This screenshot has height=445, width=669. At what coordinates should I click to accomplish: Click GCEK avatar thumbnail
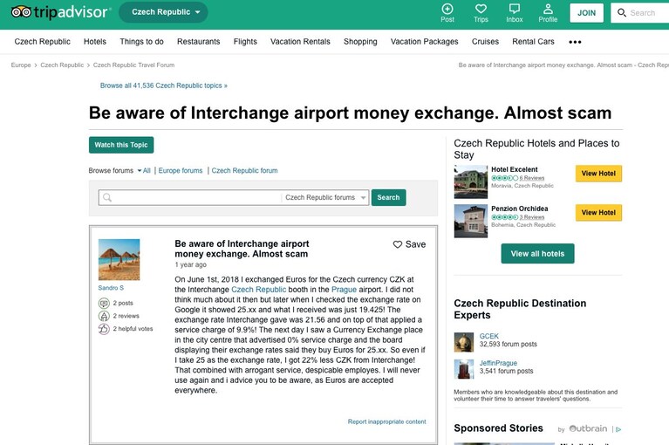pos(464,342)
